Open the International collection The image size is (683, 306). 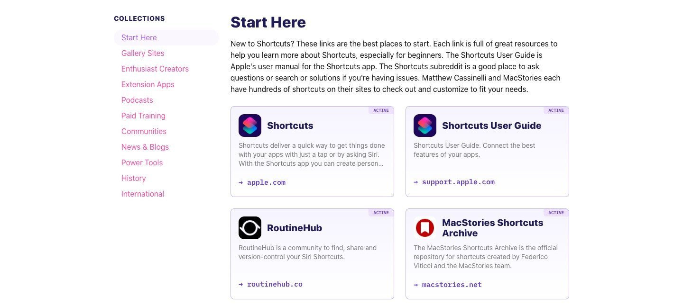point(143,194)
